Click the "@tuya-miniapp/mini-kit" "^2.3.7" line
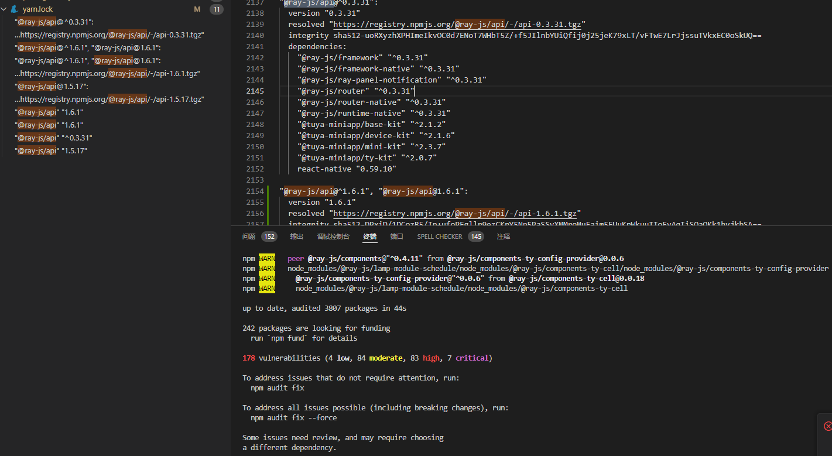832x456 pixels. pyautogui.click(x=371, y=147)
